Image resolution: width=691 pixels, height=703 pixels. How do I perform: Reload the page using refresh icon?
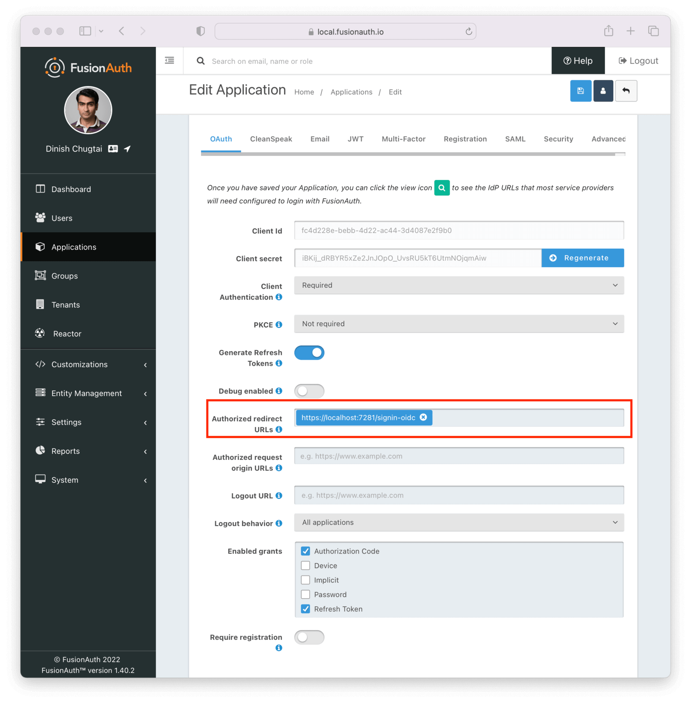(x=469, y=31)
